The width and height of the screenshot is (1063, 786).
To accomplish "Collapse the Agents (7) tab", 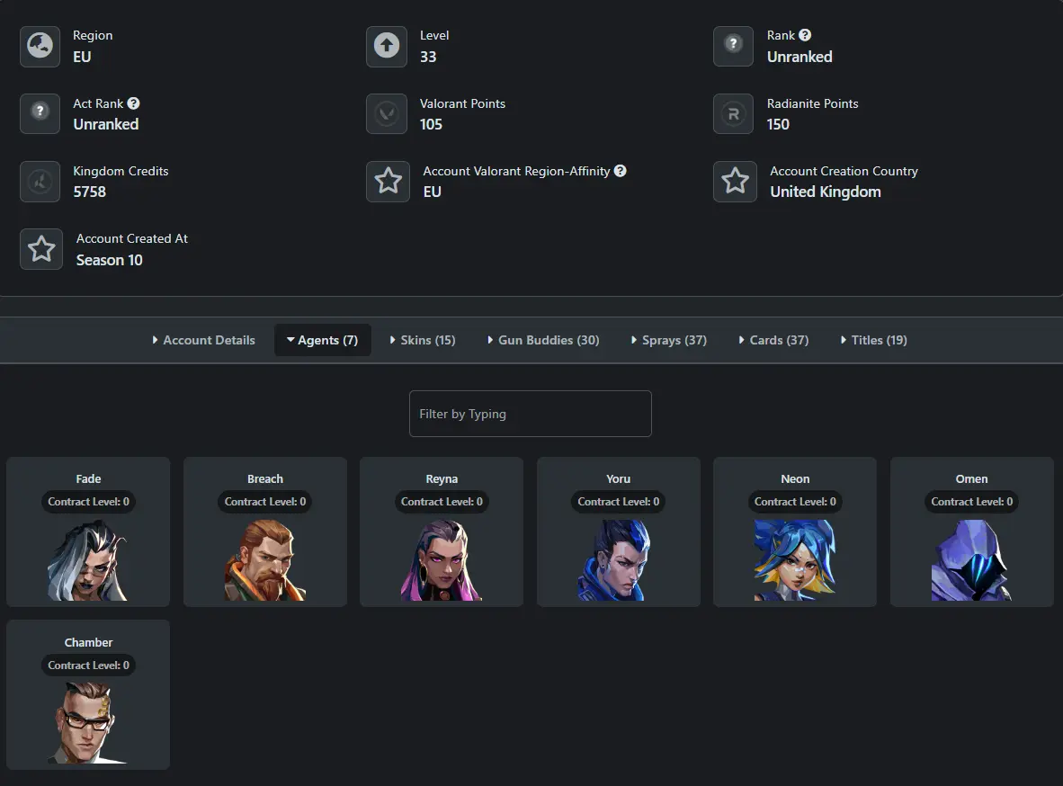I will (323, 340).
